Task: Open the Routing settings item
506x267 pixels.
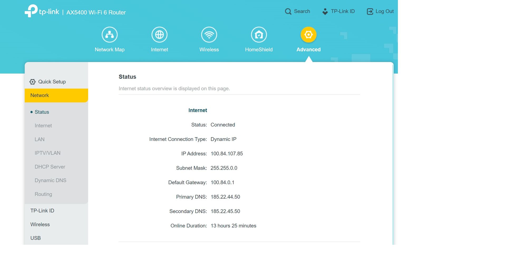Action: coord(43,194)
